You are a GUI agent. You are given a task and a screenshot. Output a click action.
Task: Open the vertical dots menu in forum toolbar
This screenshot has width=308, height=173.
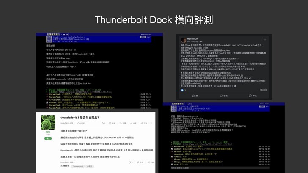[x=152, y=124]
